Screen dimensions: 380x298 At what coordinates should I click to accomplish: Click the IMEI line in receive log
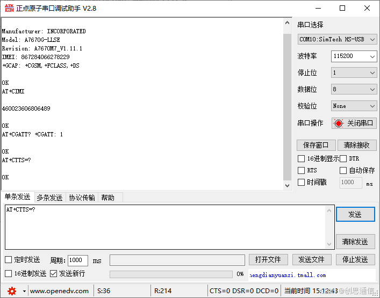pos(35,57)
